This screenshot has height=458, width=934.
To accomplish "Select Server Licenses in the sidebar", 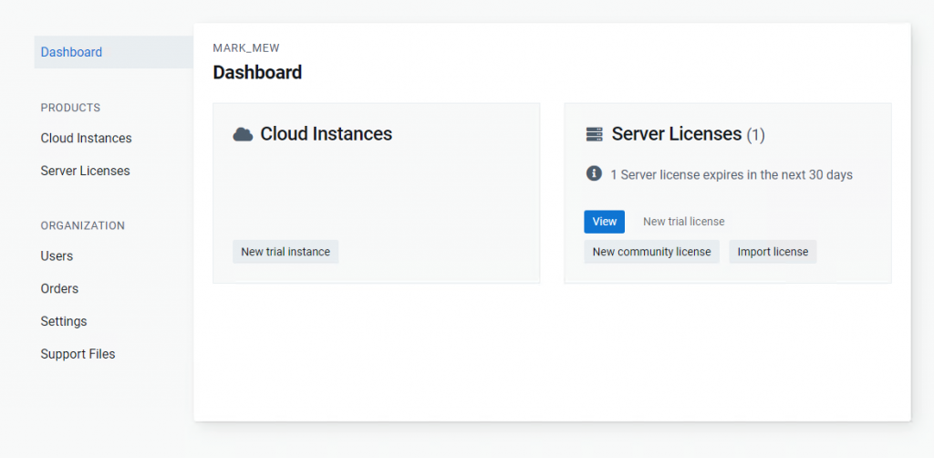I will tap(85, 171).
